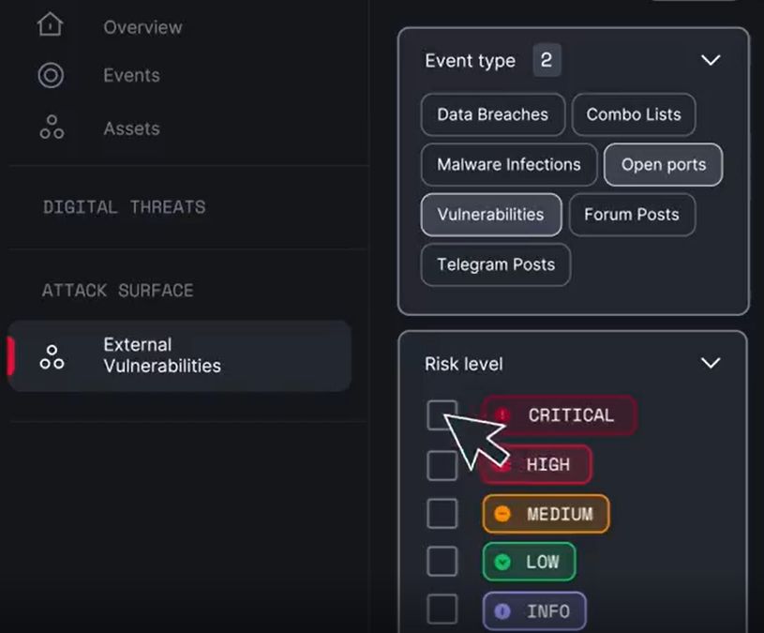Check the CRITICAL risk level checkbox
Screen dimensions: 764x633
point(442,415)
